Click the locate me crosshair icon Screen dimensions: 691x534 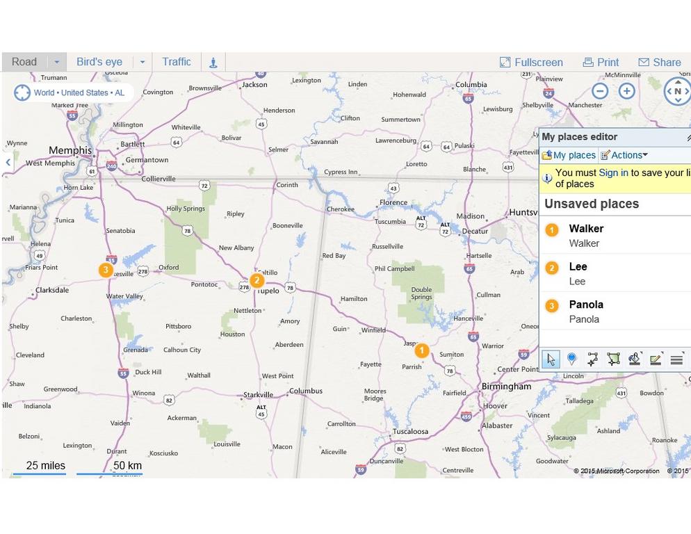[x=22, y=92]
